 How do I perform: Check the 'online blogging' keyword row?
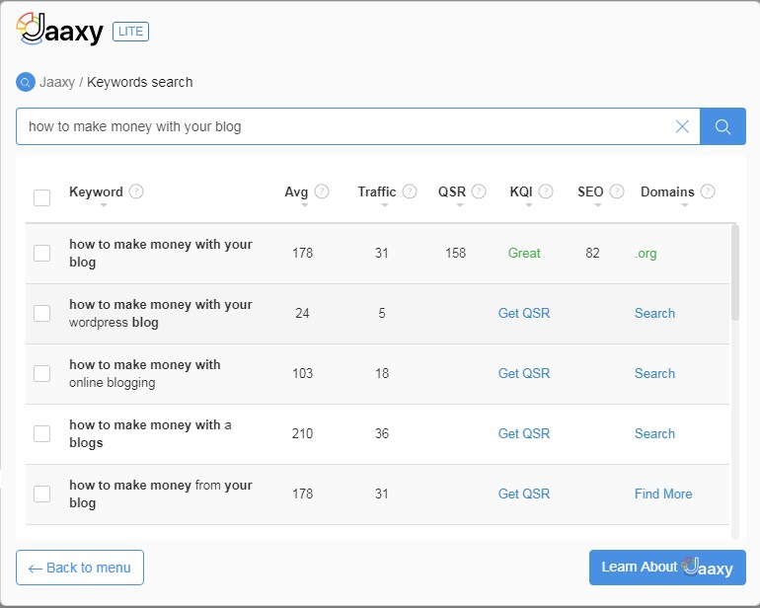point(42,373)
